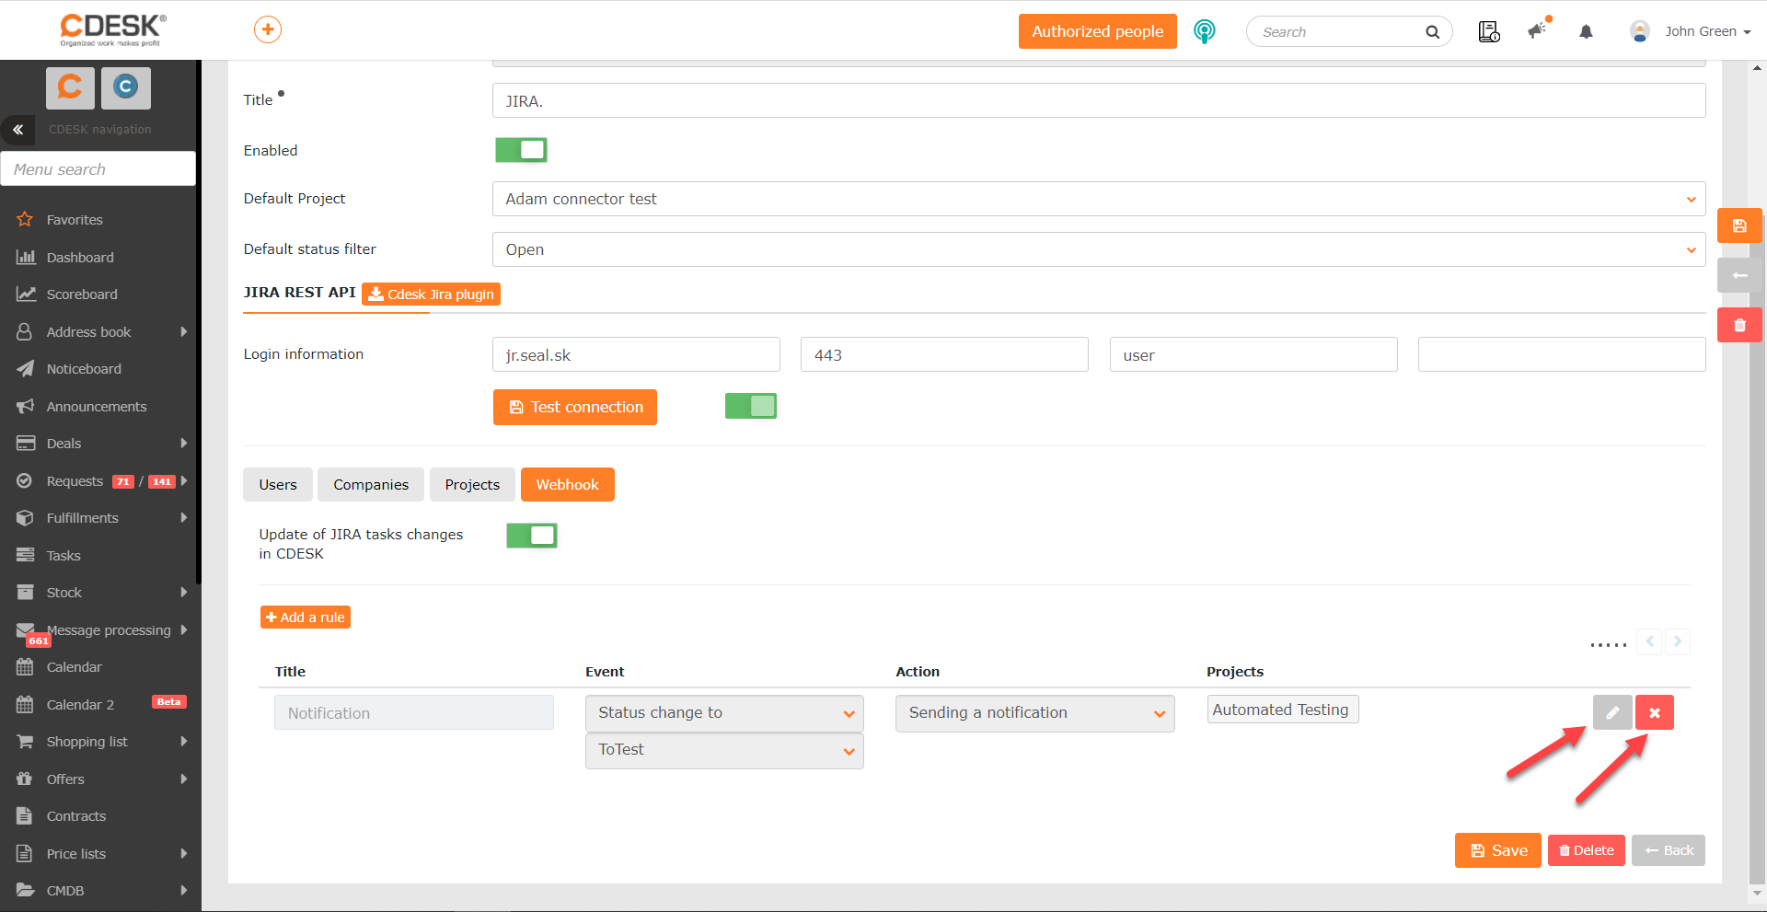The image size is (1767, 912).
Task: Open the Default status filter dropdown
Action: pyautogui.click(x=1099, y=249)
